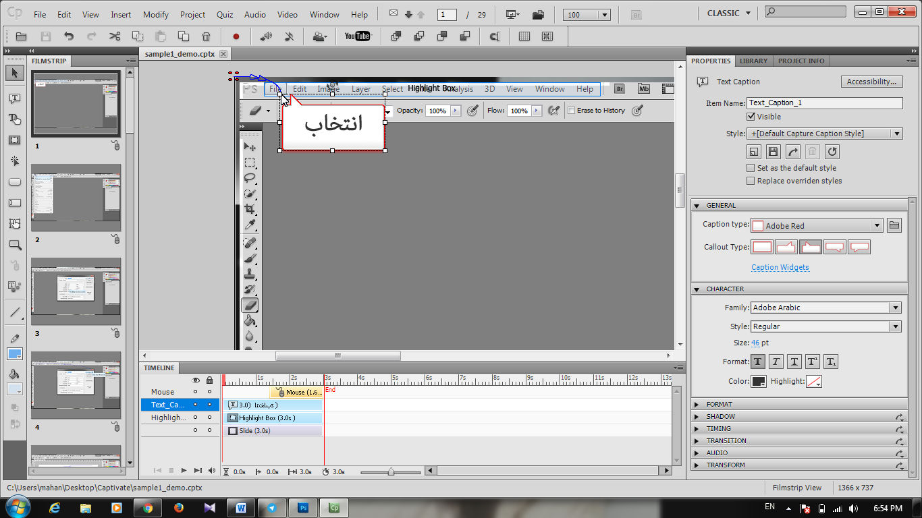This screenshot has width=922, height=518.
Task: Expand the FORMAT section
Action: click(x=799, y=404)
